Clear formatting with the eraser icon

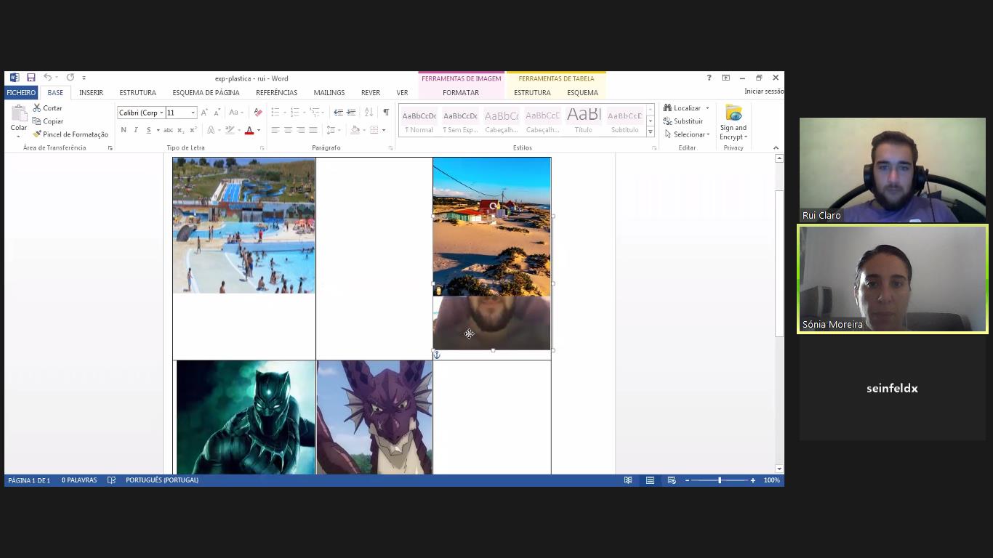(257, 113)
